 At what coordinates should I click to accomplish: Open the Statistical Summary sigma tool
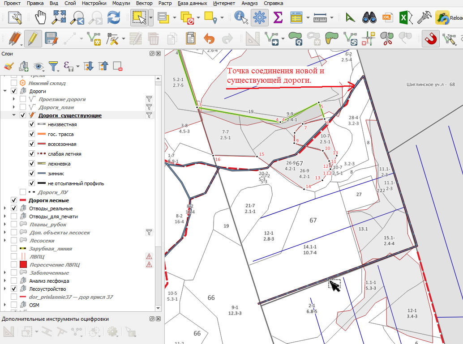point(278,17)
